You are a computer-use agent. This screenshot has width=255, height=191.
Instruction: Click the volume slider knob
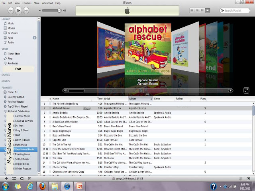[59, 11]
